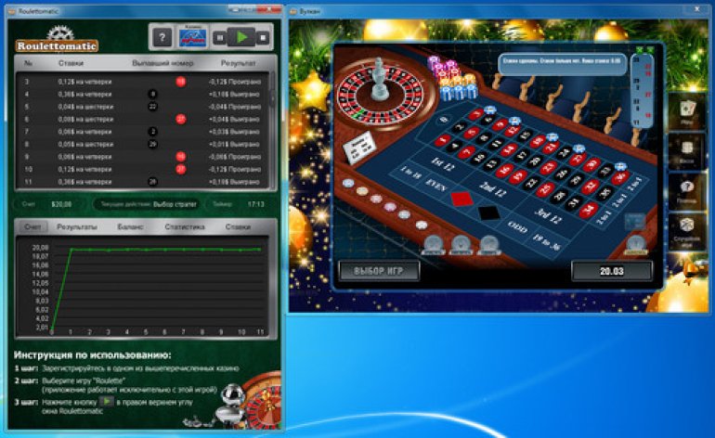Viewport: 715px width, 438px height.
Task: Bet on the 19 to 36 field
Action: pyautogui.click(x=549, y=240)
